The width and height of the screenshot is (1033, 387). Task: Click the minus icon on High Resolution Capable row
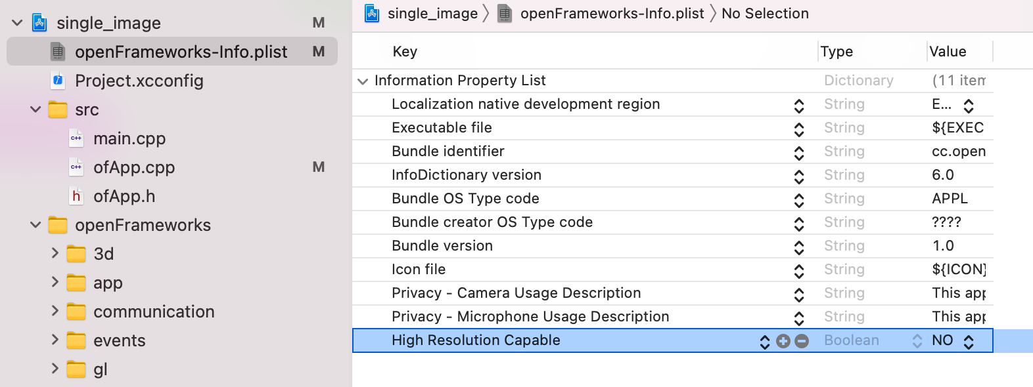802,341
